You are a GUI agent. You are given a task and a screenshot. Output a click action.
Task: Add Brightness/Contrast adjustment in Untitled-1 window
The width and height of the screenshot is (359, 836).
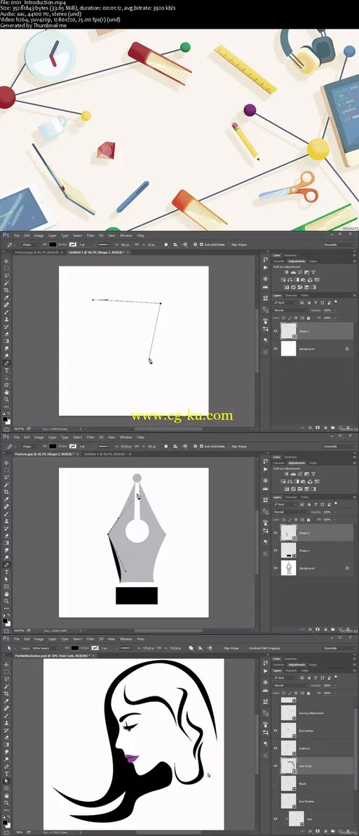tap(287, 272)
